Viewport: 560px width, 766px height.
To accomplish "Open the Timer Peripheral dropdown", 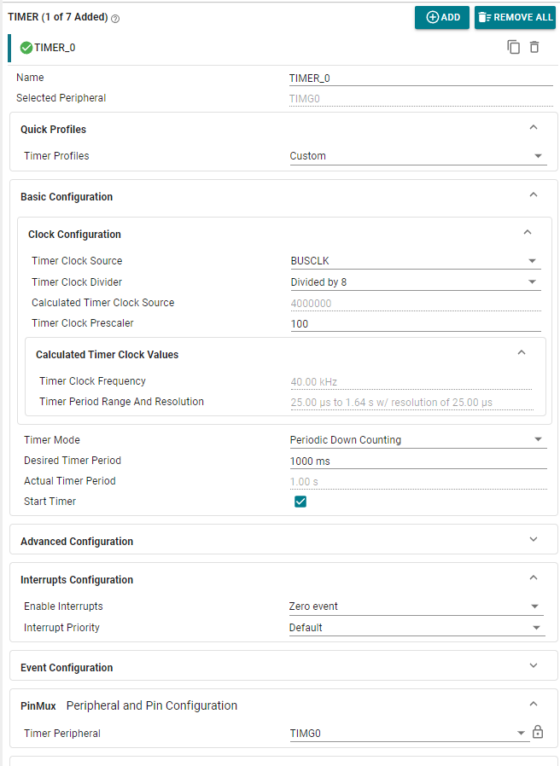I will pyautogui.click(x=410, y=734).
